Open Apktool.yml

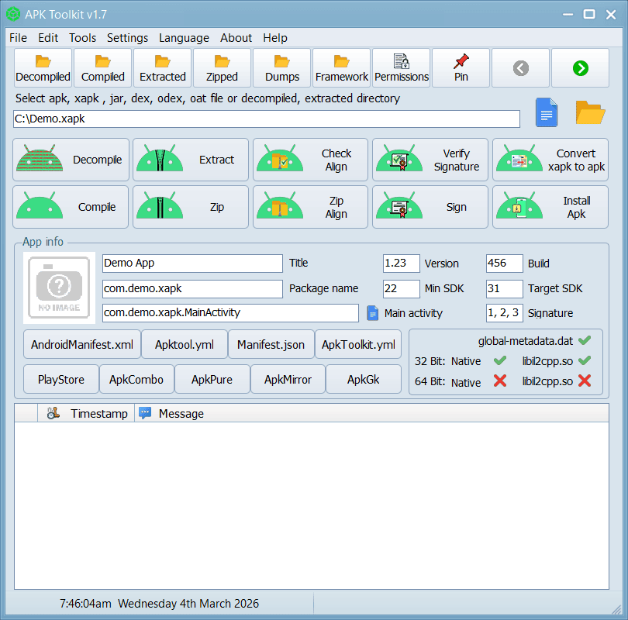[185, 344]
